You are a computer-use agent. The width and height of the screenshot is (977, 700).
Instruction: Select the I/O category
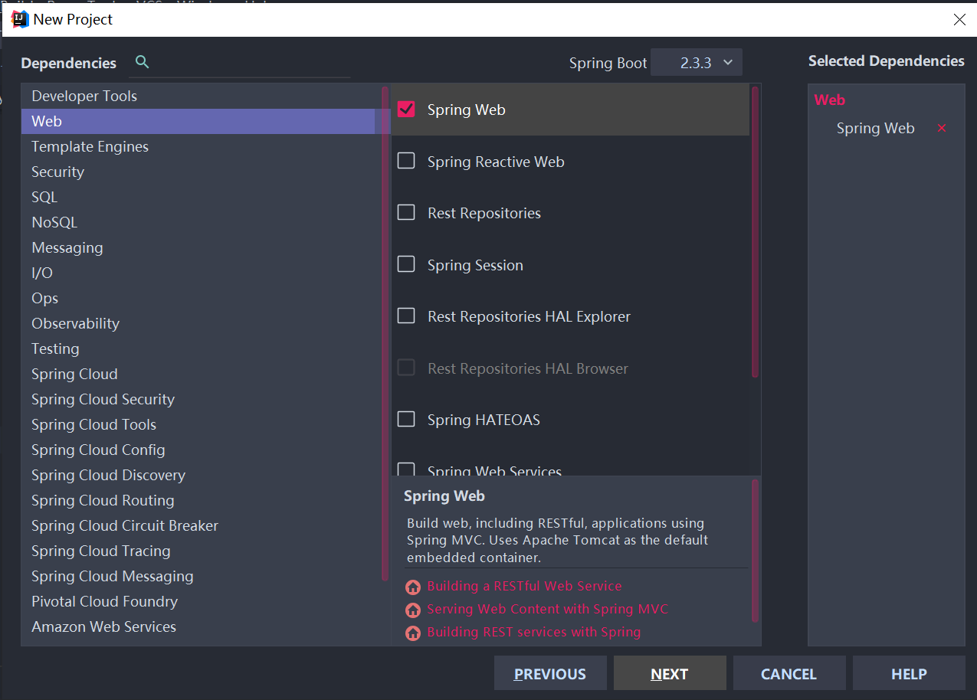[x=202, y=273]
